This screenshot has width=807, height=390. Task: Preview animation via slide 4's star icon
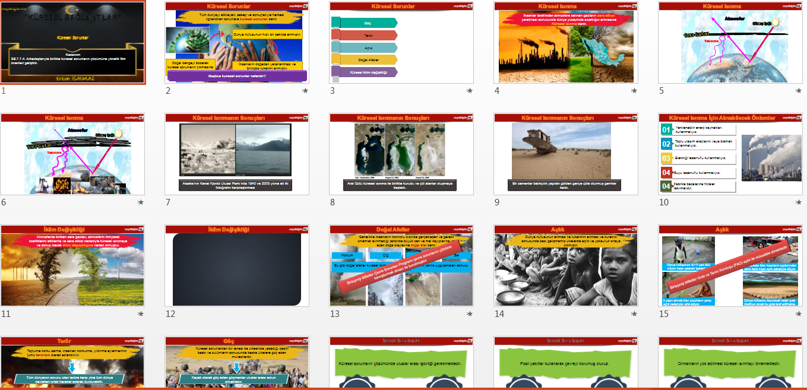[634, 91]
